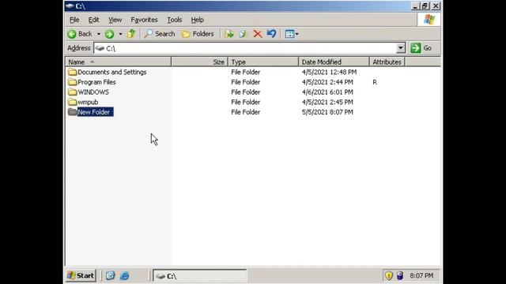Click the security shield tray icon
Viewport: 506px width, 284px height.
point(389,275)
